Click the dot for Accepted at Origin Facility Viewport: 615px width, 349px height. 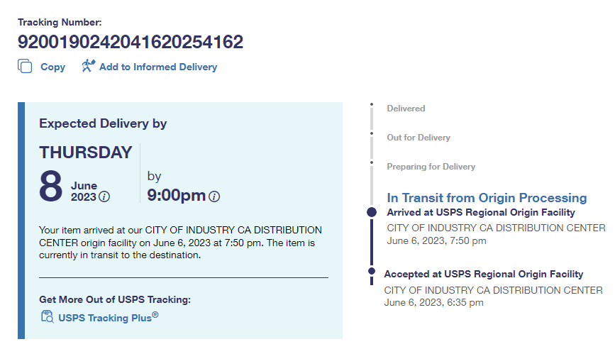click(371, 271)
